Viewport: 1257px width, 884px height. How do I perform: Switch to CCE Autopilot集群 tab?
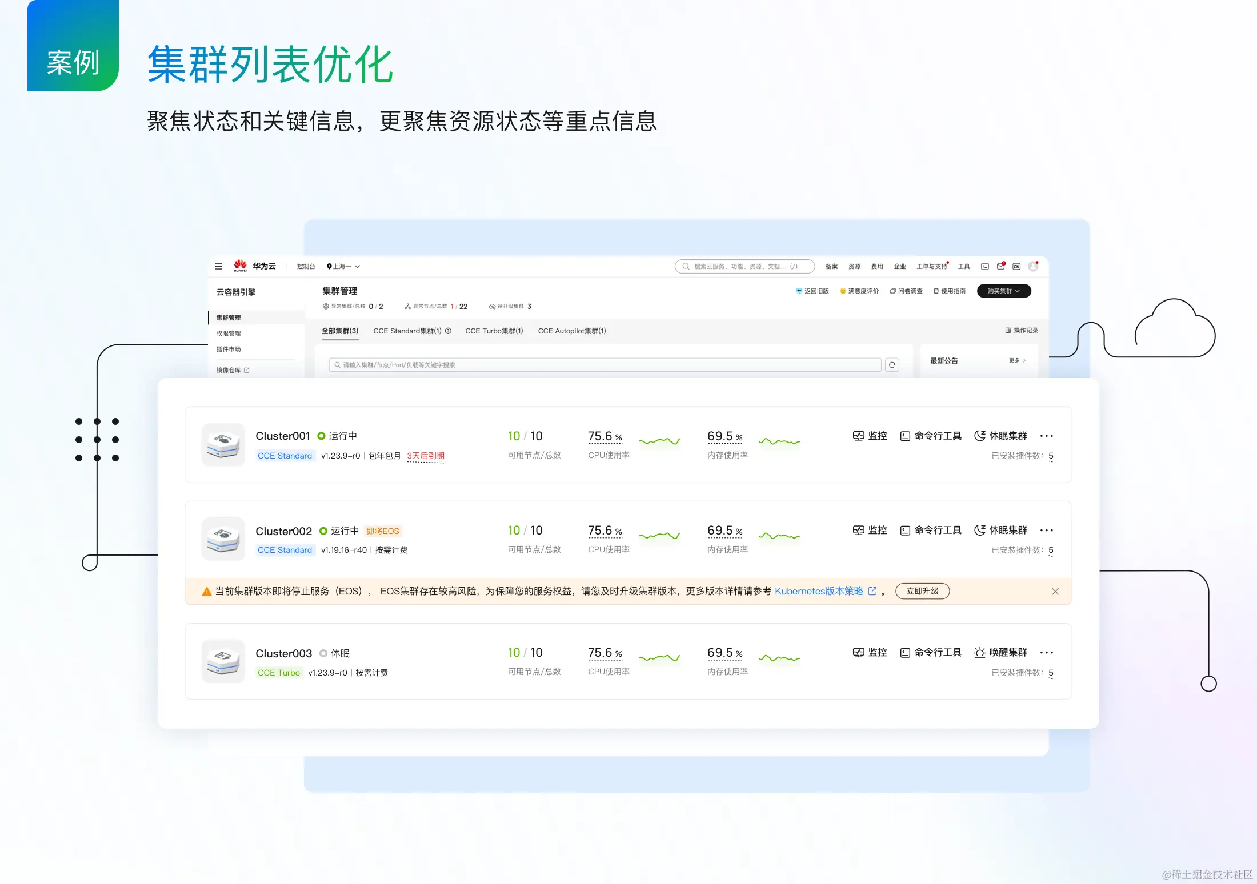[x=571, y=331]
